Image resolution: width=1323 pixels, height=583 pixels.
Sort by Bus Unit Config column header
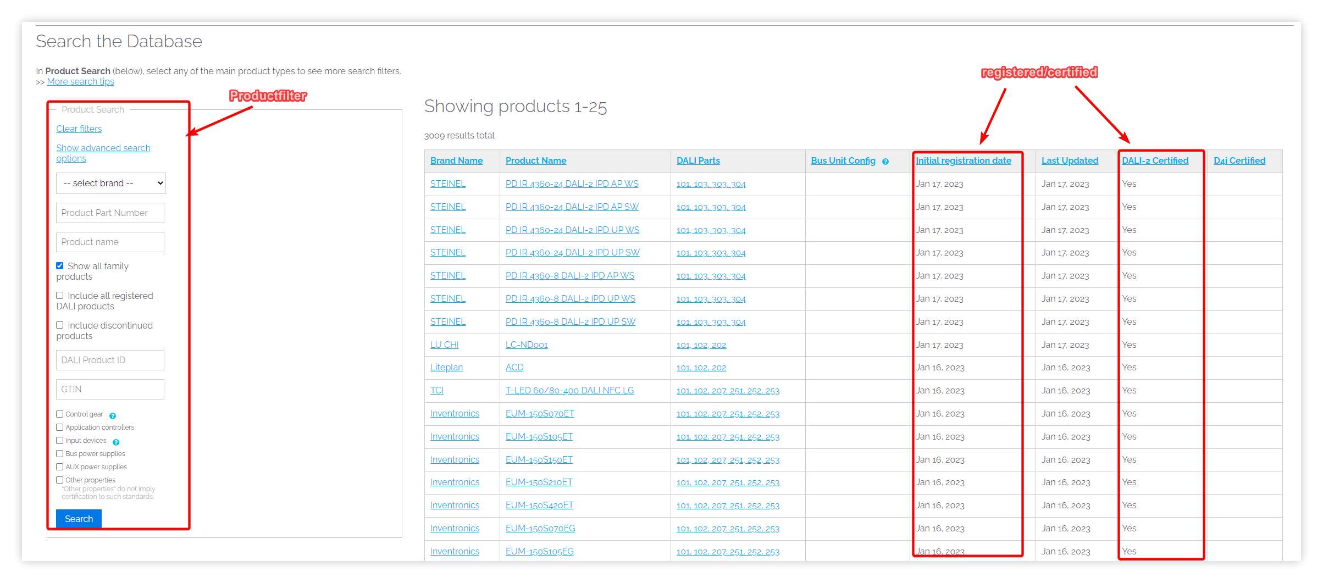click(x=843, y=160)
